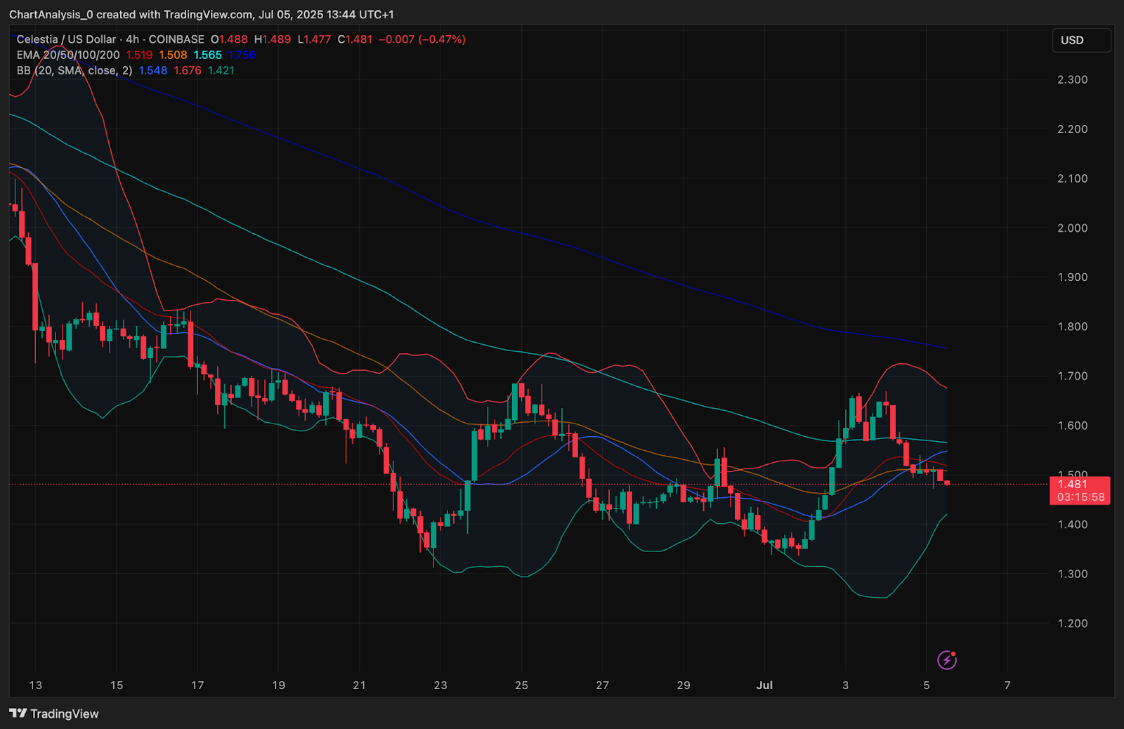Click the 03:15:58 candle countdown timer
Viewport: 1124px width, 729px height.
[1080, 497]
